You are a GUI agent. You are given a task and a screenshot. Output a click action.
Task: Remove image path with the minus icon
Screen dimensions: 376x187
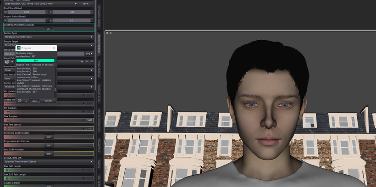(x=91, y=62)
